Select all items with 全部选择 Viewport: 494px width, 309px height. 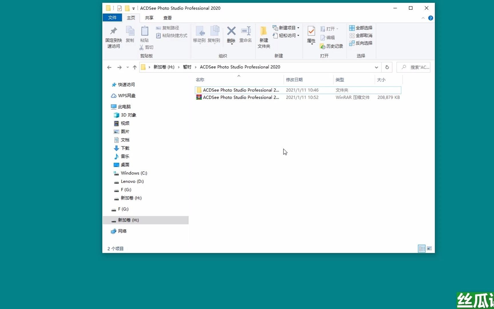click(x=360, y=28)
